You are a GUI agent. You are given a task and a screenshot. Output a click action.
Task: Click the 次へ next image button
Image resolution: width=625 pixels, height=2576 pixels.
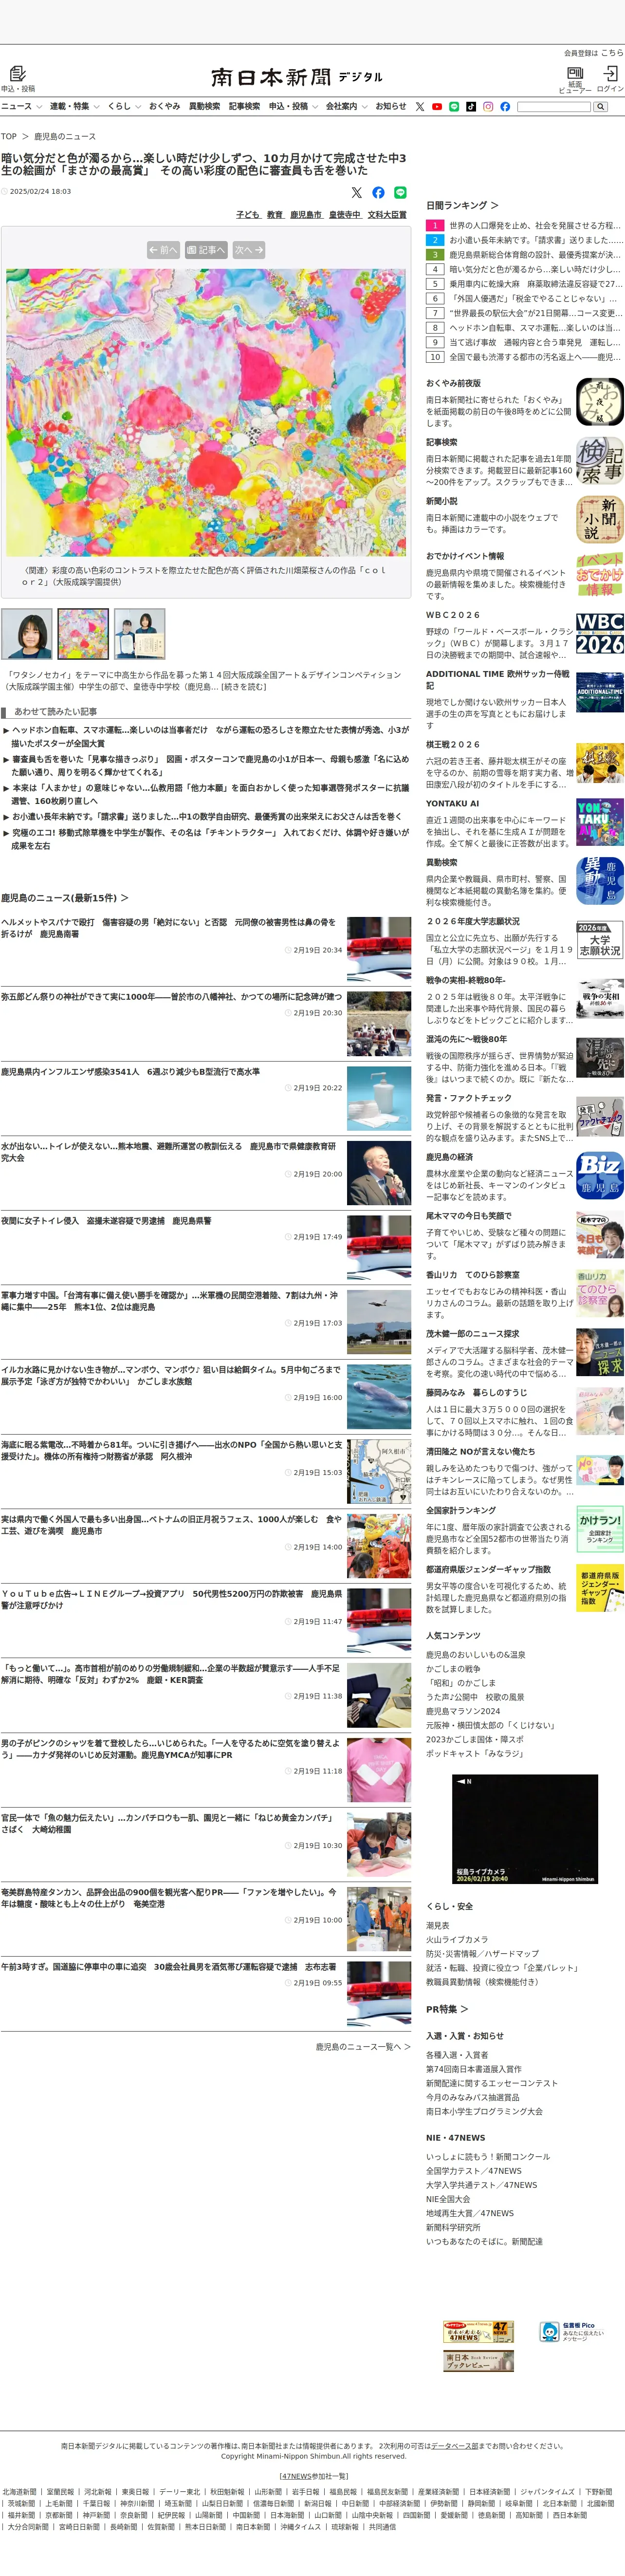(249, 250)
